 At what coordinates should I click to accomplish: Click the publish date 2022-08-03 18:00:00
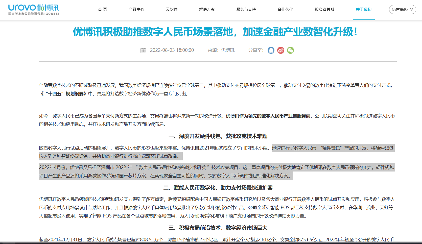click(172, 50)
